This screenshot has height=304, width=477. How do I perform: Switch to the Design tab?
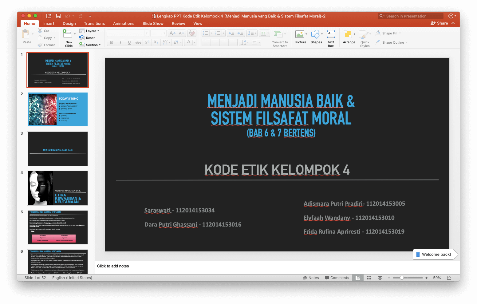69,23
